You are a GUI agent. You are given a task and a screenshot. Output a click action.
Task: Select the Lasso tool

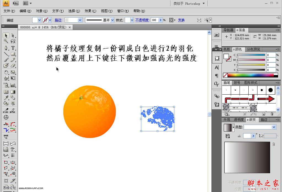13,41
